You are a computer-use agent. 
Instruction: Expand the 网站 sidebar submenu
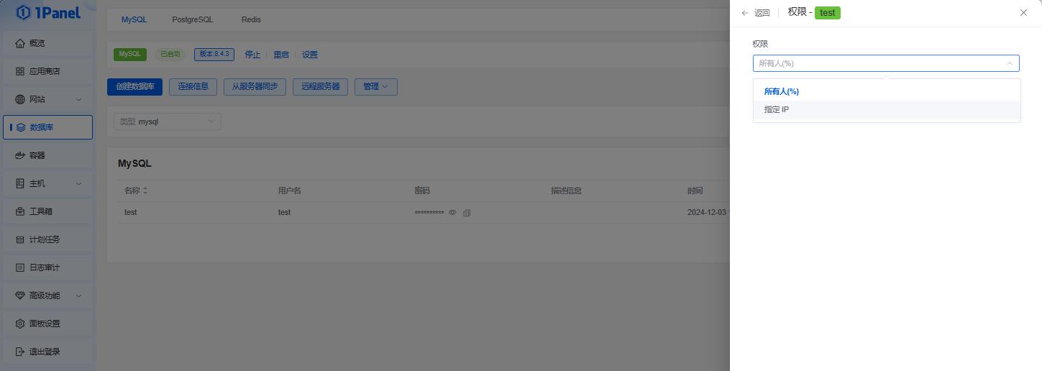78,99
